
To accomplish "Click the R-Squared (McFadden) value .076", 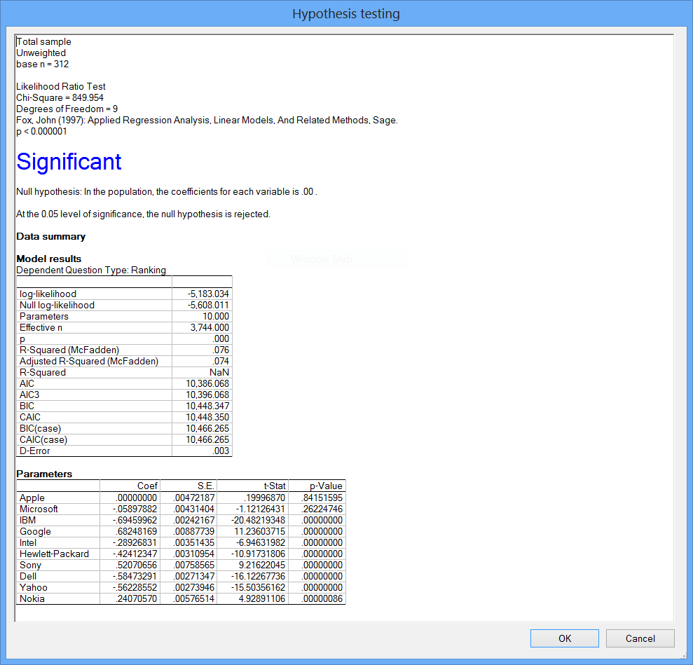I will [221, 350].
